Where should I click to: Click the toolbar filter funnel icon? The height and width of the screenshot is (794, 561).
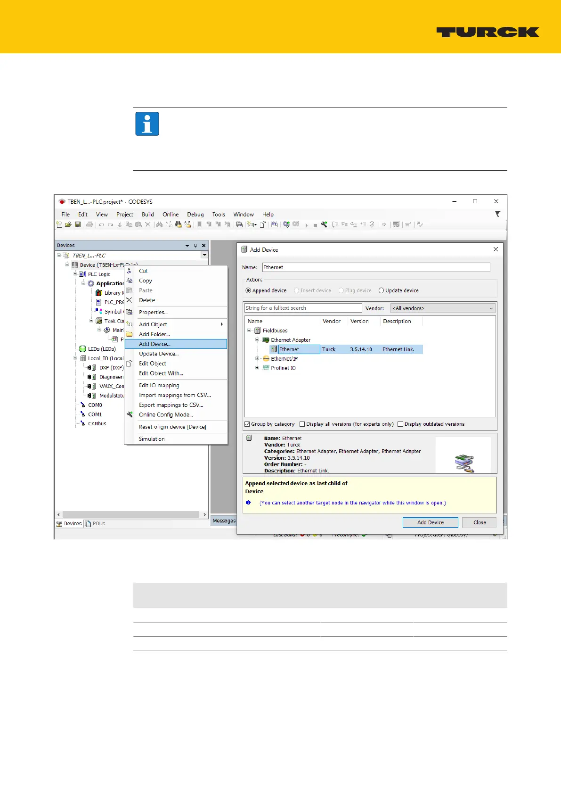click(497, 214)
